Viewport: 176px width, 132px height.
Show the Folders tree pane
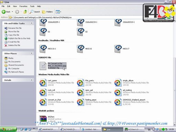[47, 12]
